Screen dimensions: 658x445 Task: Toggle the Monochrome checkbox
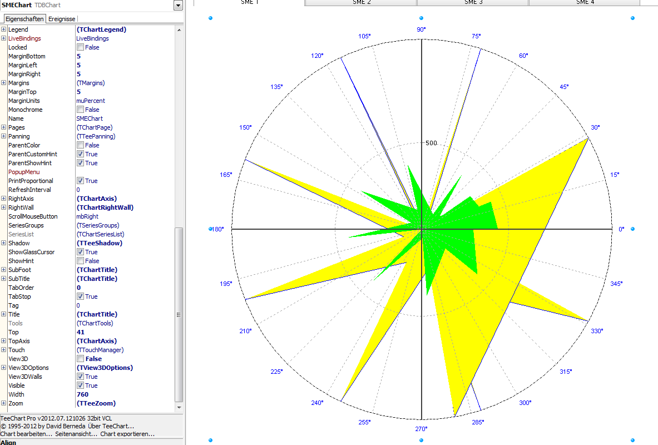80,109
